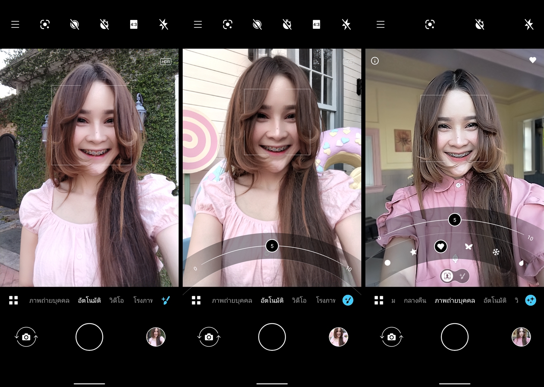Tap the white heart favorite icon on right preview
The image size is (544, 387).
coord(533,60)
